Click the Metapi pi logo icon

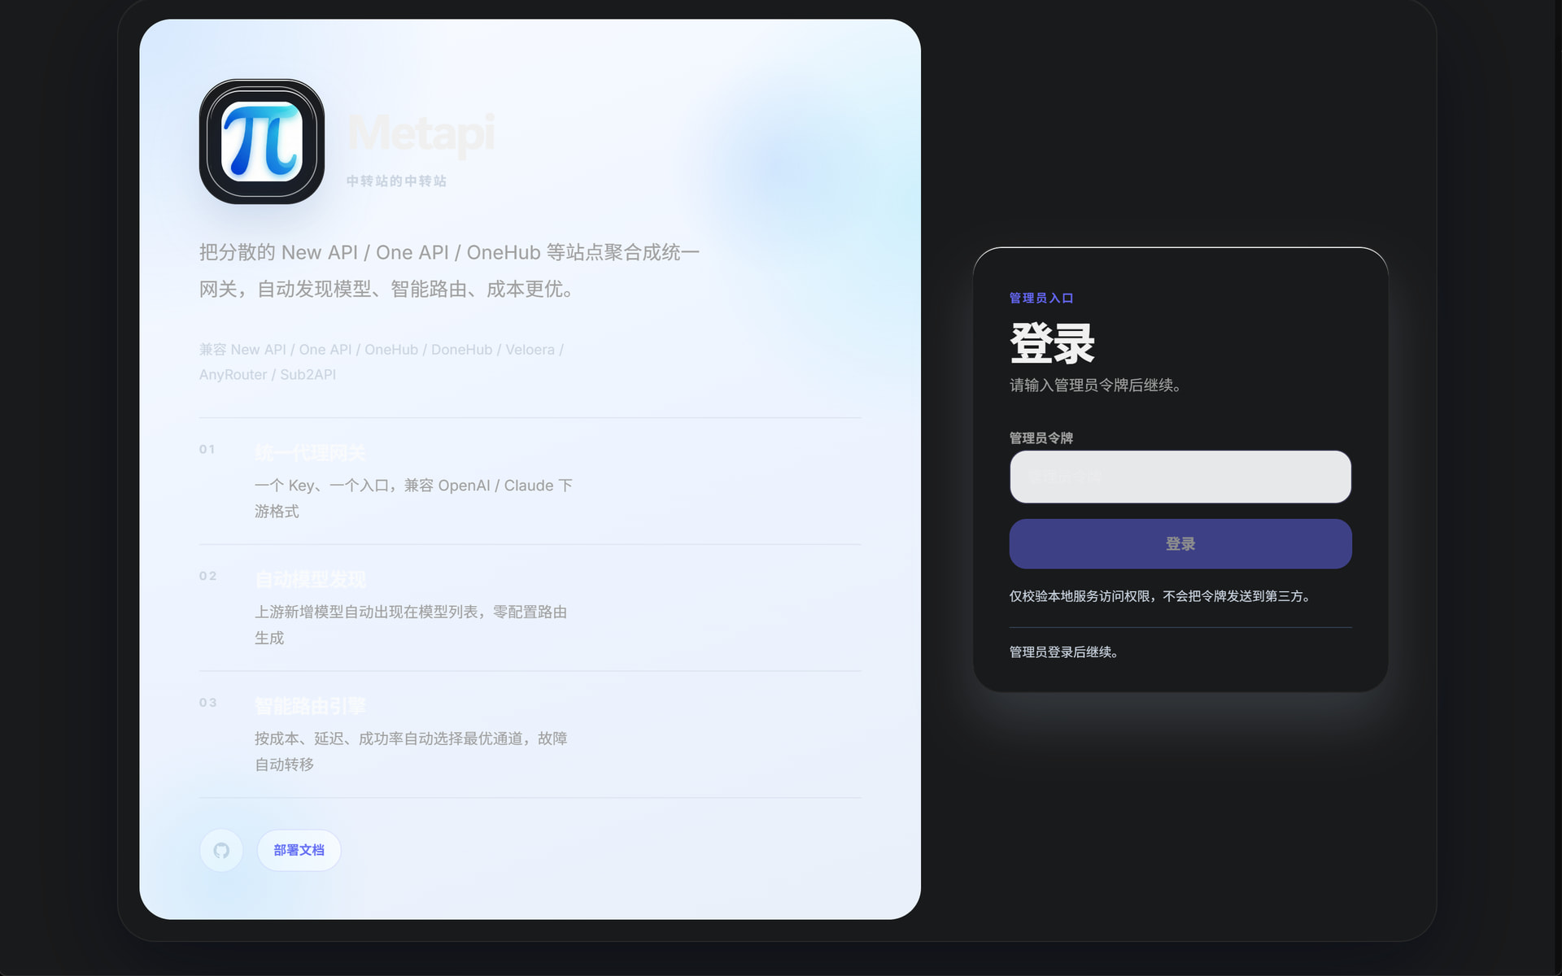(262, 142)
